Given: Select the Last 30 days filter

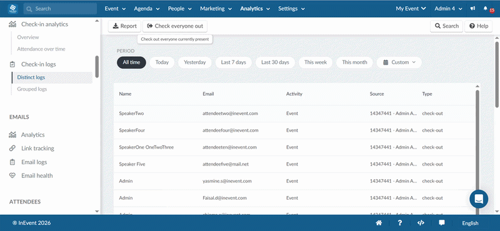Looking at the screenshot, I should tap(275, 62).
